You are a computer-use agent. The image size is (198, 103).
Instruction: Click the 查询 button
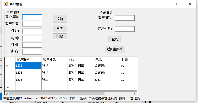(115, 39)
